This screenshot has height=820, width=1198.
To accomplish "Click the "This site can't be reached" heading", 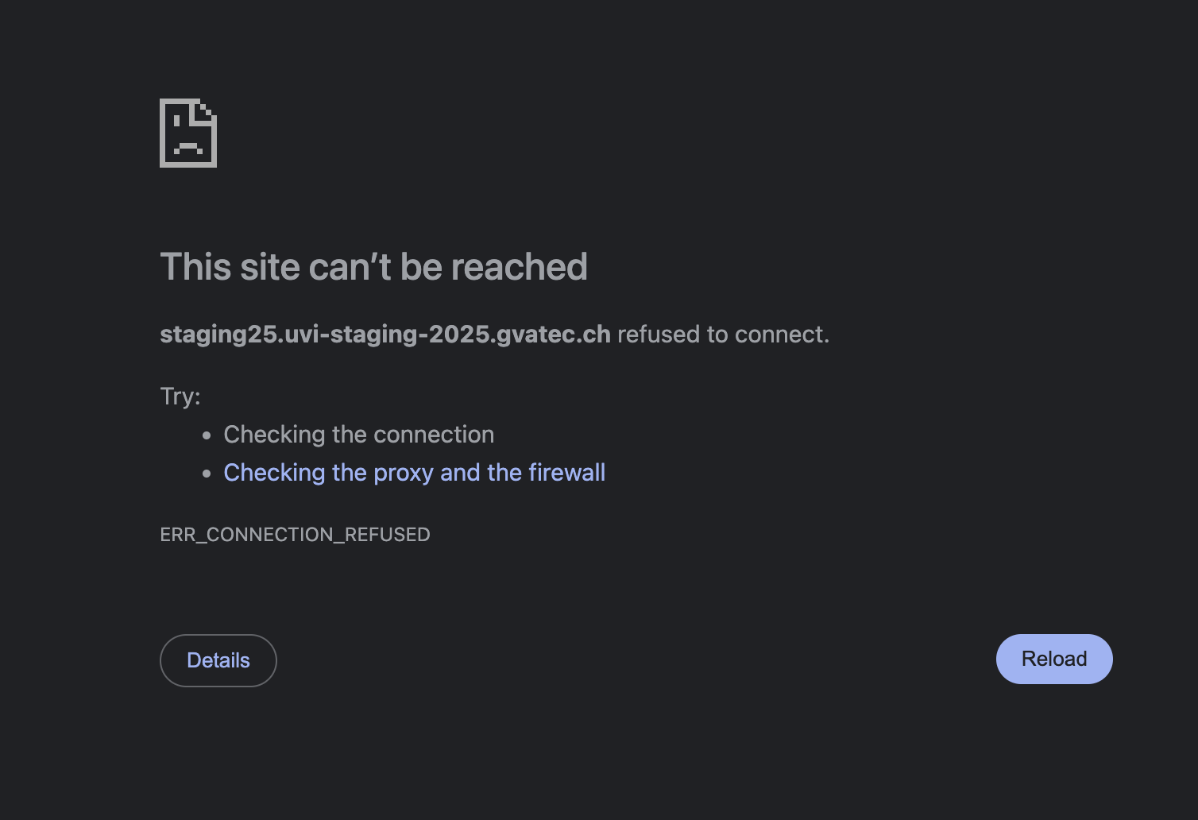I will coord(373,267).
